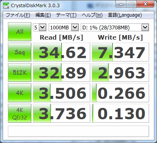Close the CrystalDiskMark window

pos(145,4)
